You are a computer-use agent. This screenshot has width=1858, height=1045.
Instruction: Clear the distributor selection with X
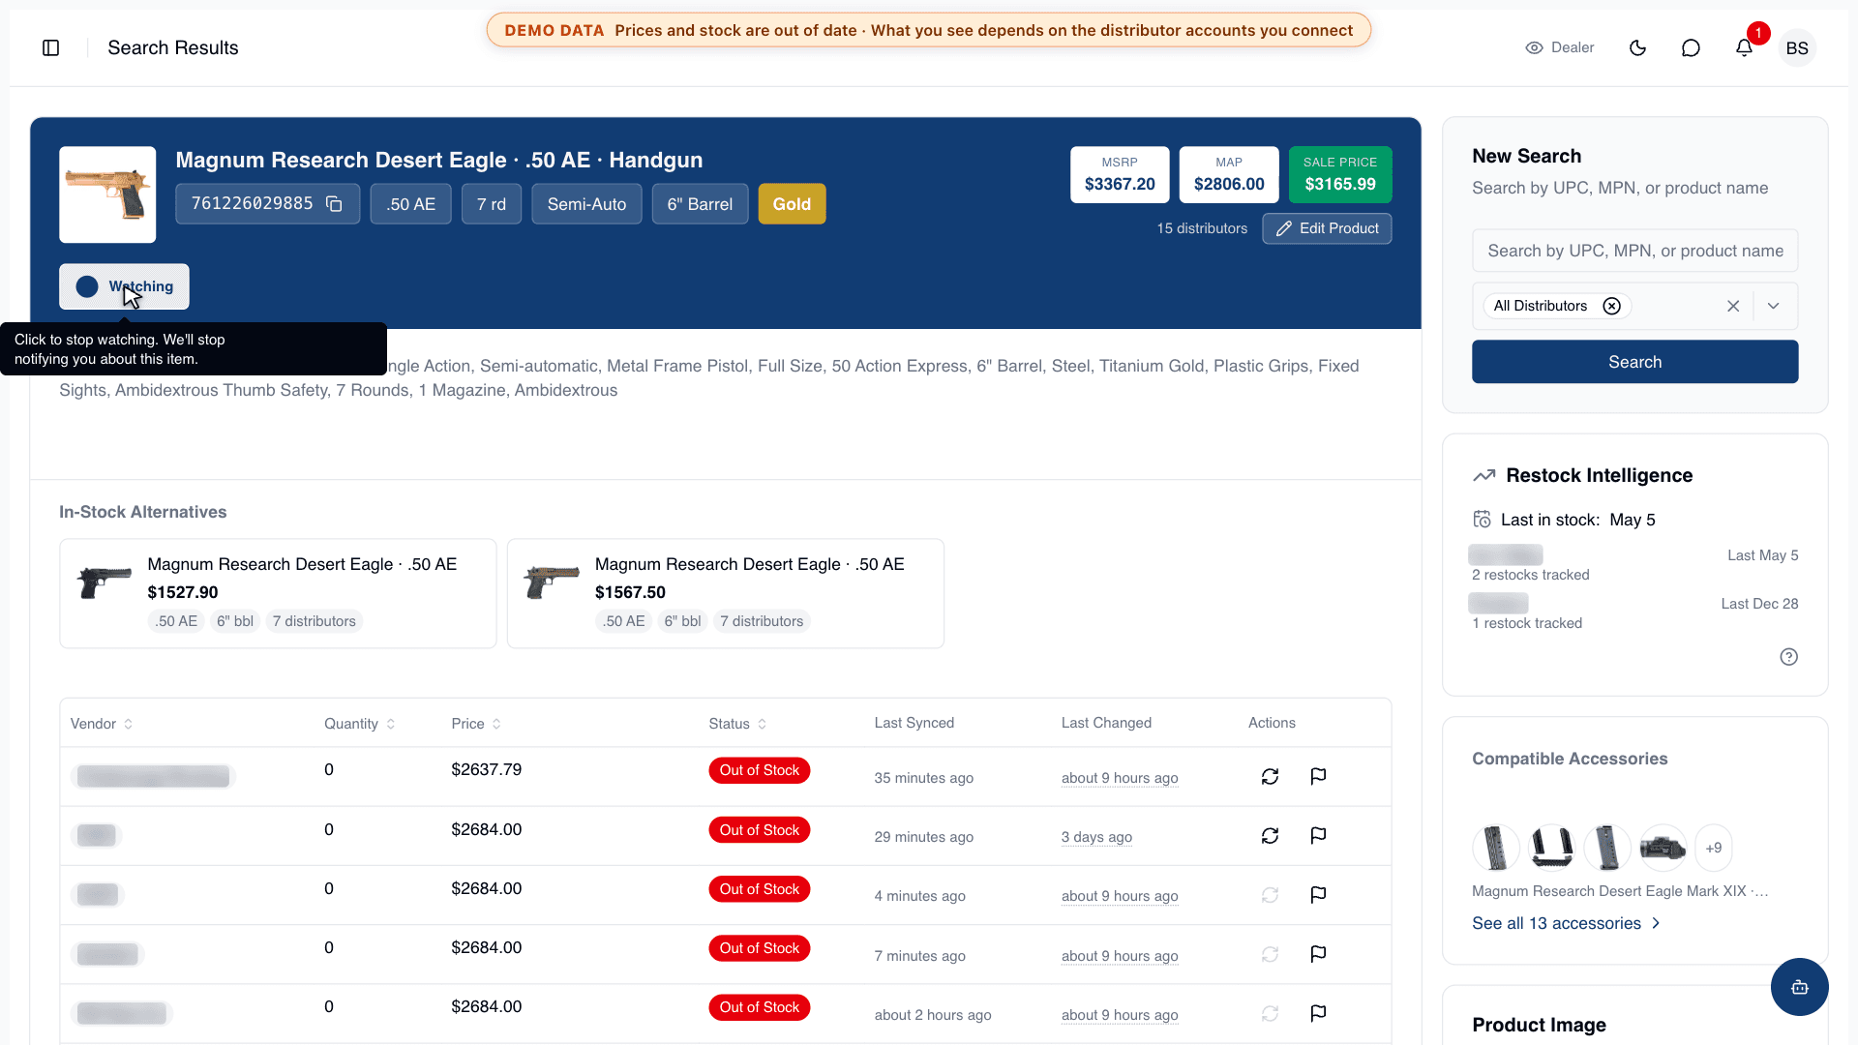(1733, 306)
